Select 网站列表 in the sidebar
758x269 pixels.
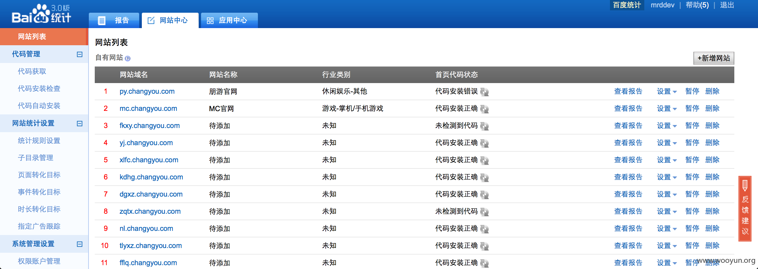click(x=44, y=37)
